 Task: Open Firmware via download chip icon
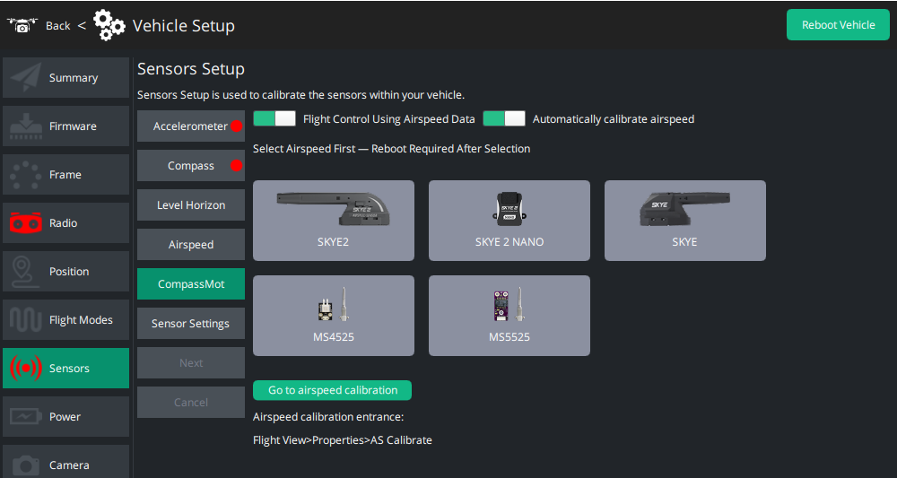(x=25, y=126)
